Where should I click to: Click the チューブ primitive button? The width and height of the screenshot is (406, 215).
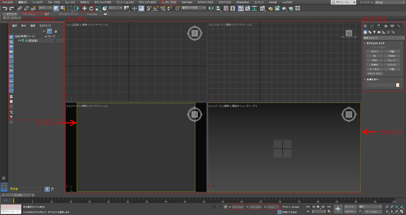click(x=392, y=60)
